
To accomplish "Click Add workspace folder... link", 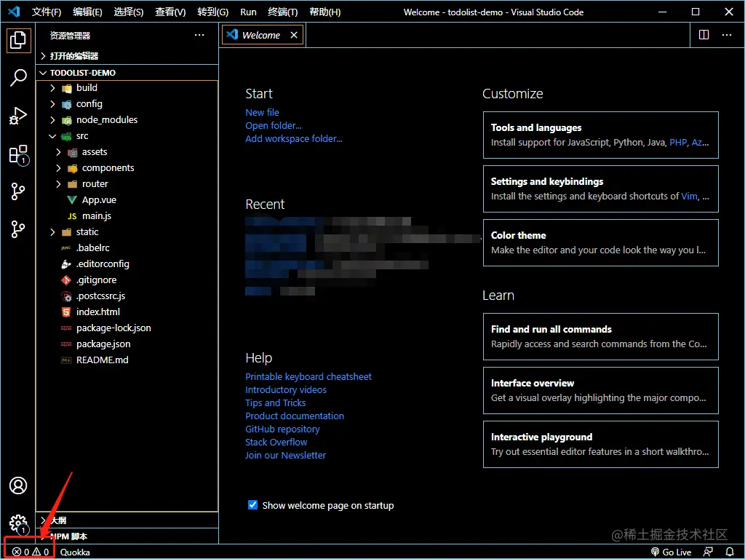I will pos(294,138).
